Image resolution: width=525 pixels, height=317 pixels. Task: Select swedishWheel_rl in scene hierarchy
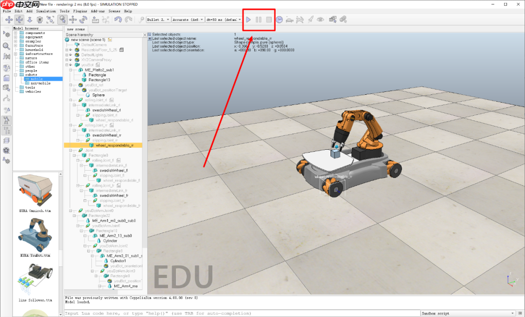point(106,110)
